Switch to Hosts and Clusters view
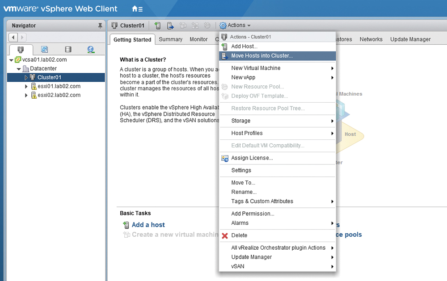The width and height of the screenshot is (447, 281). tap(21, 50)
